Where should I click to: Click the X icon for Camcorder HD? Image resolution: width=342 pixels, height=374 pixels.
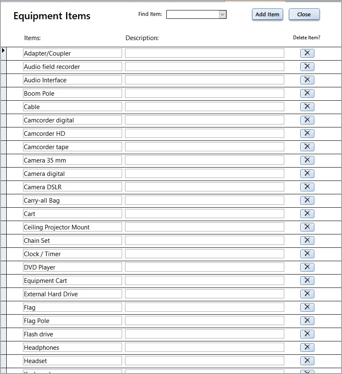[307, 133]
